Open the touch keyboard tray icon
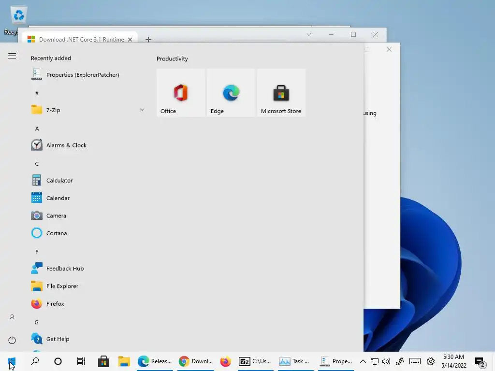The height and width of the screenshot is (371, 495). tap(415, 361)
